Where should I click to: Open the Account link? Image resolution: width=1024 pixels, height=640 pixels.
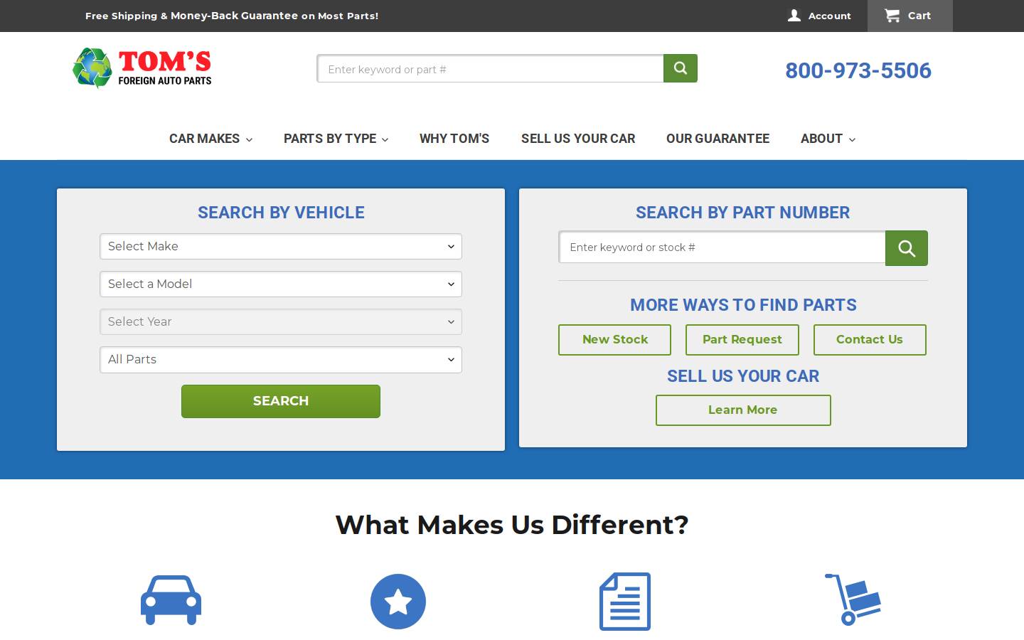[x=820, y=16]
